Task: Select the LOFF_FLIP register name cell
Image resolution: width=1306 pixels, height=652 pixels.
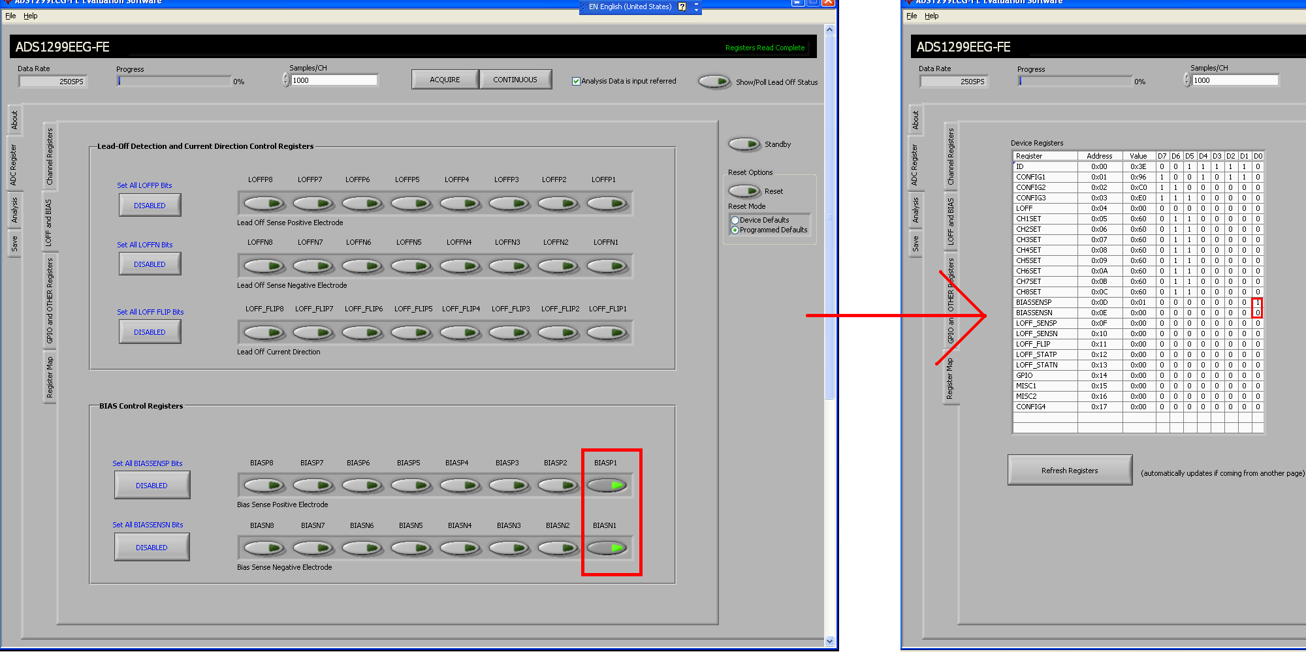Action: (x=1045, y=344)
